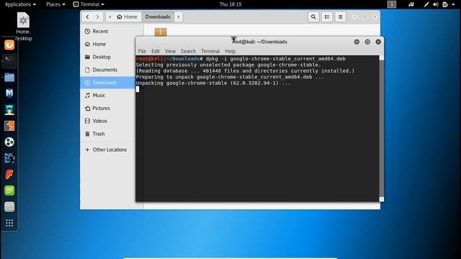Click the terminal title bar text
Image resolution: width=461 pixels, height=259 pixels.
[x=259, y=42]
